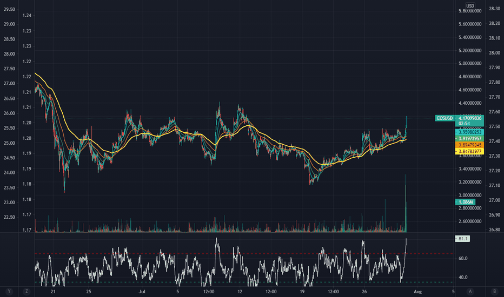This screenshot has width=504, height=297.
Task: Click the 4.17099836 last price label
Action: 469,118
